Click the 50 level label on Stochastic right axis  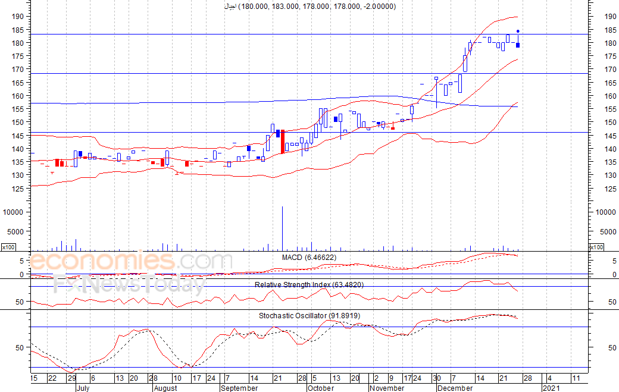(612, 348)
